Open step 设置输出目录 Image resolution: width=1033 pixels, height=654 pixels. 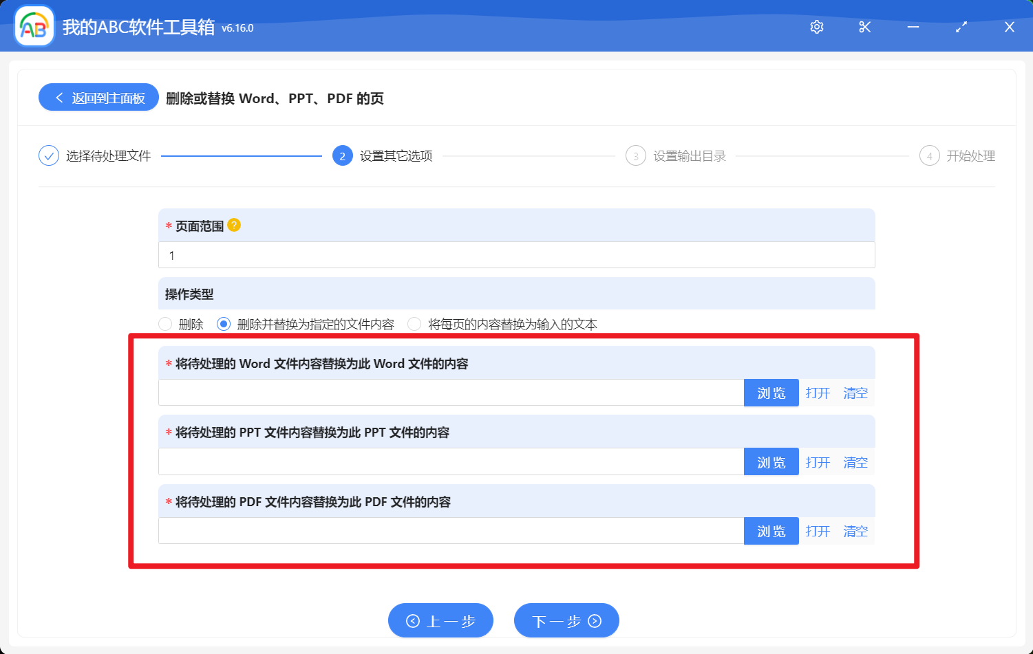635,155
